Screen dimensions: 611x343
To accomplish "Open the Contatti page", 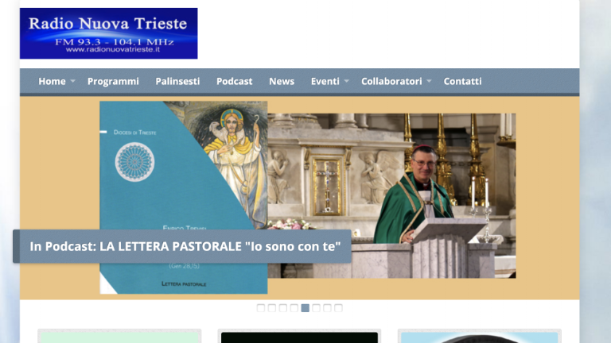I will tap(462, 81).
